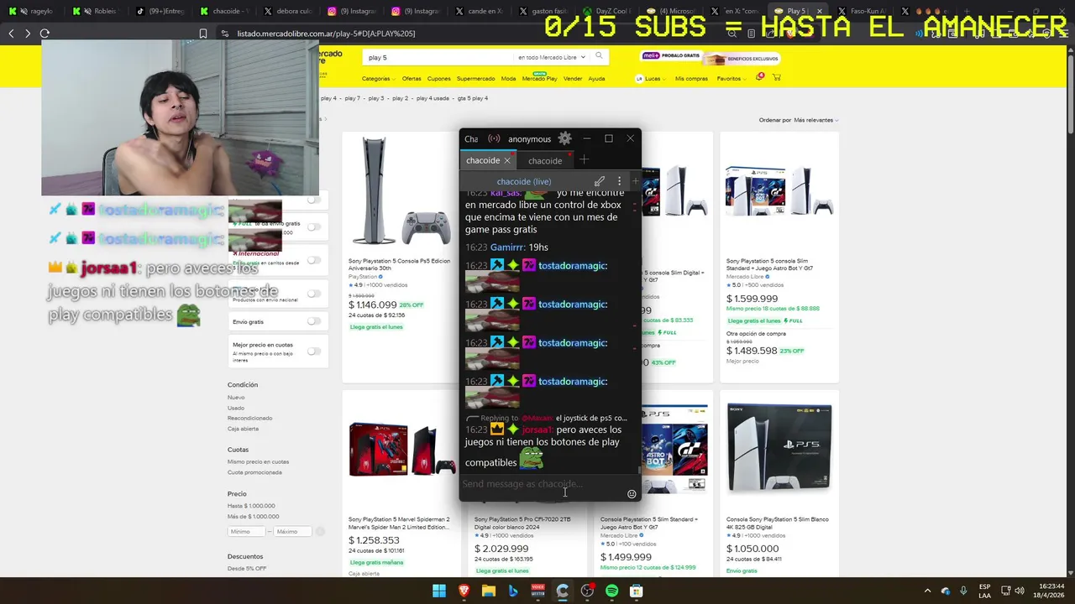Image resolution: width=1075 pixels, height=604 pixels.
Task: Add a split with the header plus icon
Action: pyautogui.click(x=635, y=181)
